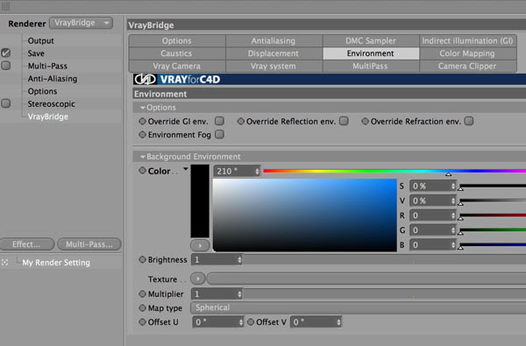Uncheck the Save checkbox
Viewport: 526px width, 346px height.
6,53
